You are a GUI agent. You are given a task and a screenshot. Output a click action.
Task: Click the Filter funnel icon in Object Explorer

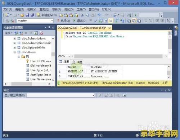pos(31,33)
